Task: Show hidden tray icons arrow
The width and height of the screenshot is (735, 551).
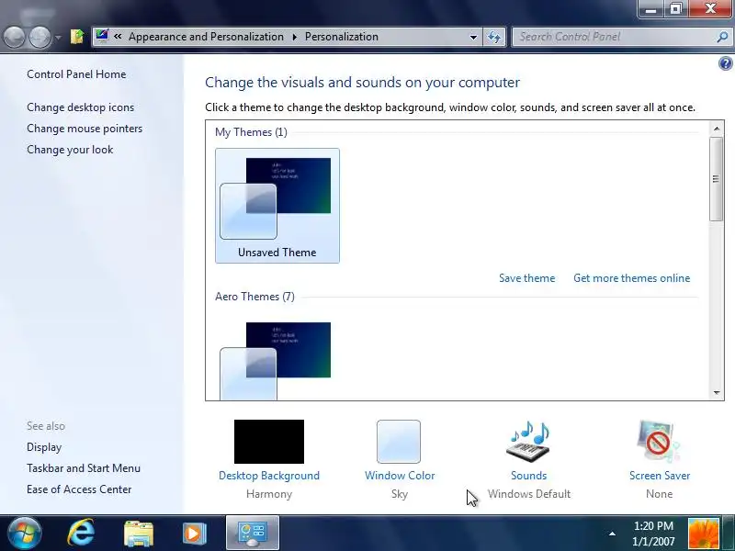Action: [x=612, y=534]
